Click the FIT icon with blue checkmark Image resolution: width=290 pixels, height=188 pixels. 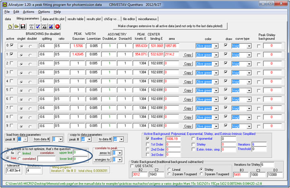coord(37,27)
